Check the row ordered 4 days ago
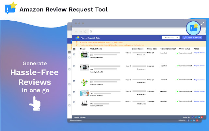209x131 pixels. pyautogui.click(x=74, y=66)
